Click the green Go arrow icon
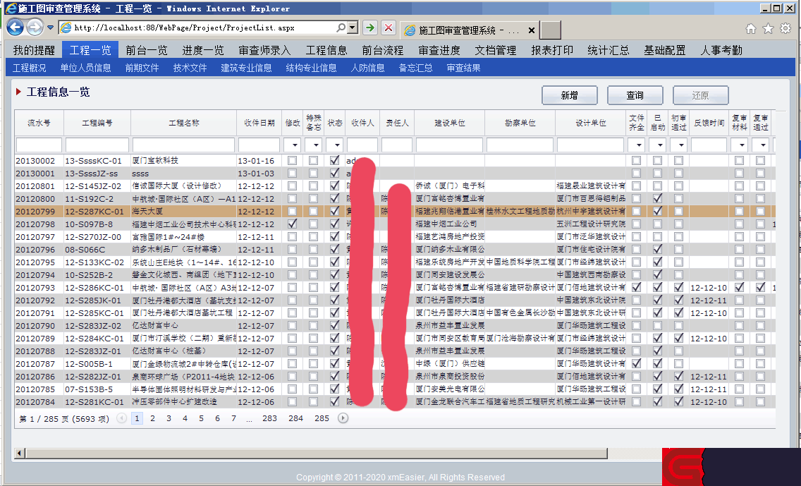The image size is (801, 486). (x=370, y=28)
